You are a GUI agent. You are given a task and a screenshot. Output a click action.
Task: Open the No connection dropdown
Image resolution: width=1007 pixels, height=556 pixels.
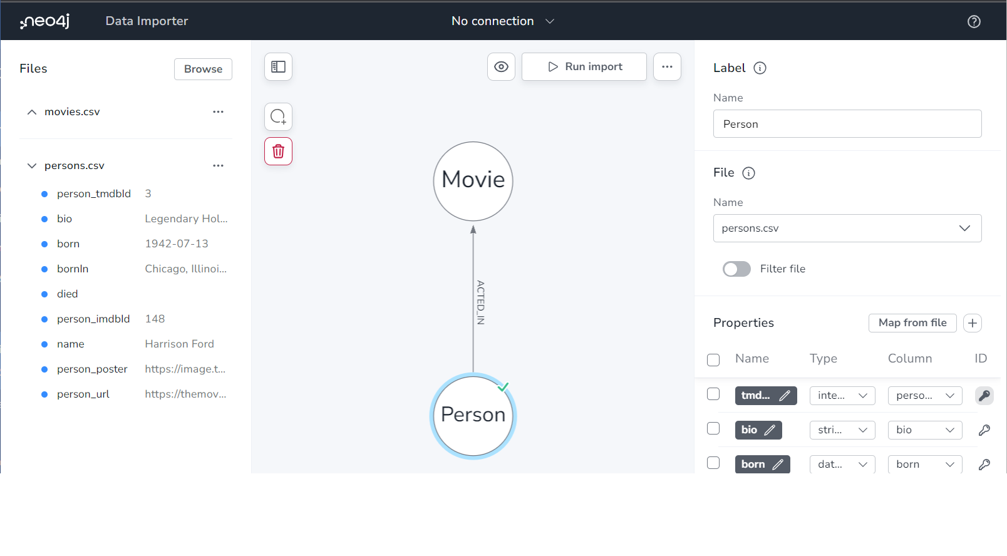503,21
